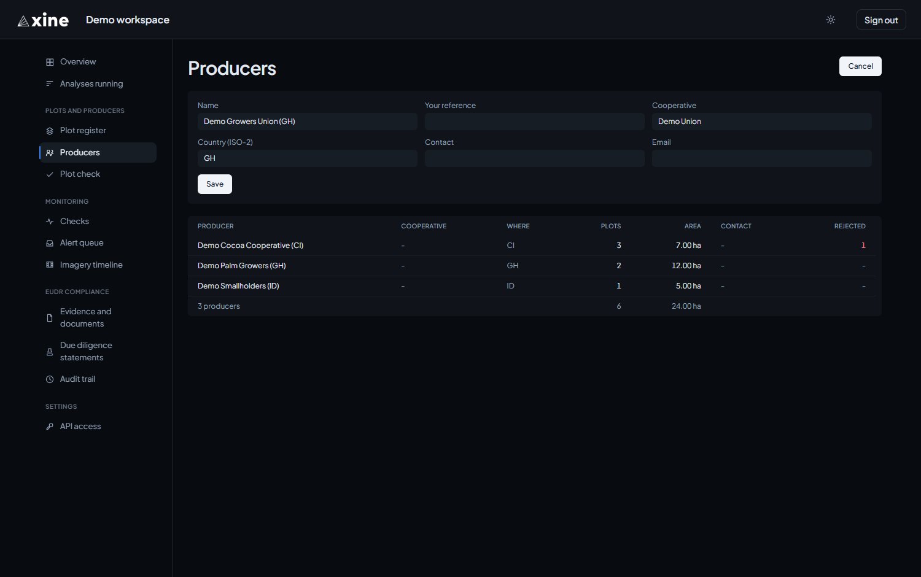Click the Producers people icon

(50, 153)
